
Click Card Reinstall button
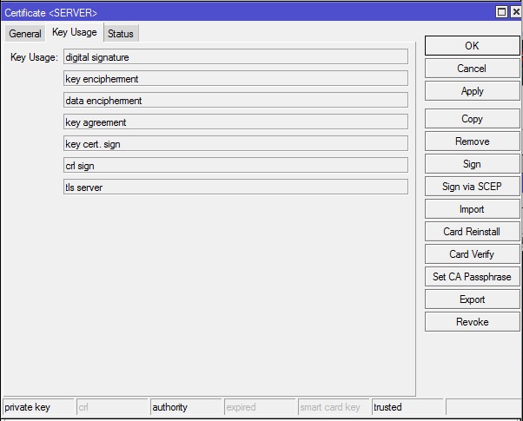(472, 232)
